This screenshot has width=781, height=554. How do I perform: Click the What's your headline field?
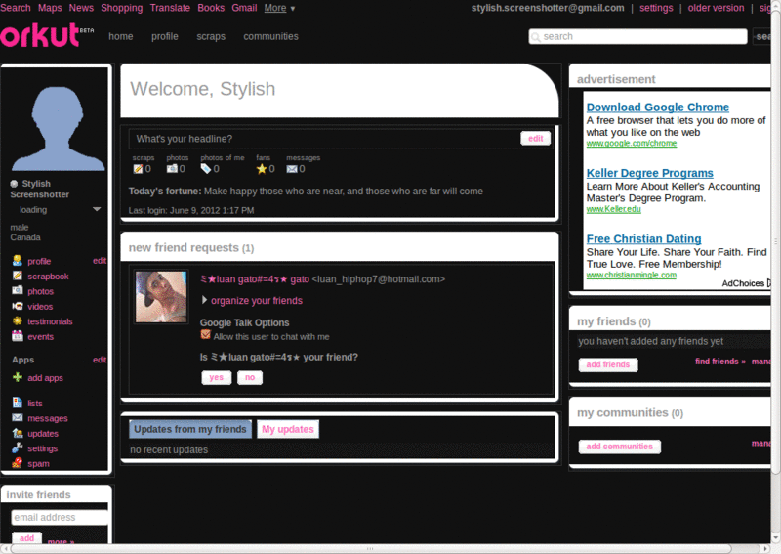coord(324,139)
